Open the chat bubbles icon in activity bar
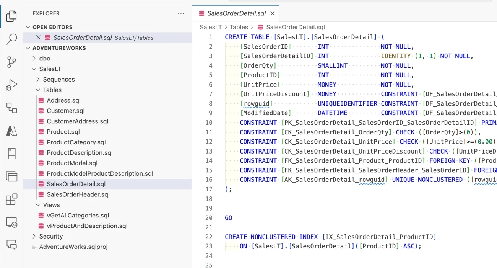This screenshot has width=497, height=268. pyautogui.click(x=12, y=245)
